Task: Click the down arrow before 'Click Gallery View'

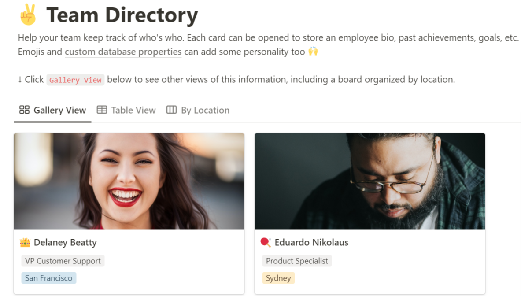Action: point(20,79)
